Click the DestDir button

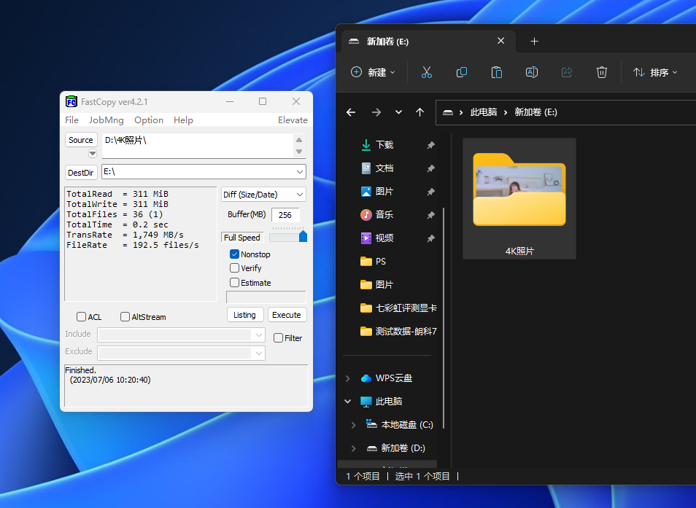pyautogui.click(x=81, y=173)
